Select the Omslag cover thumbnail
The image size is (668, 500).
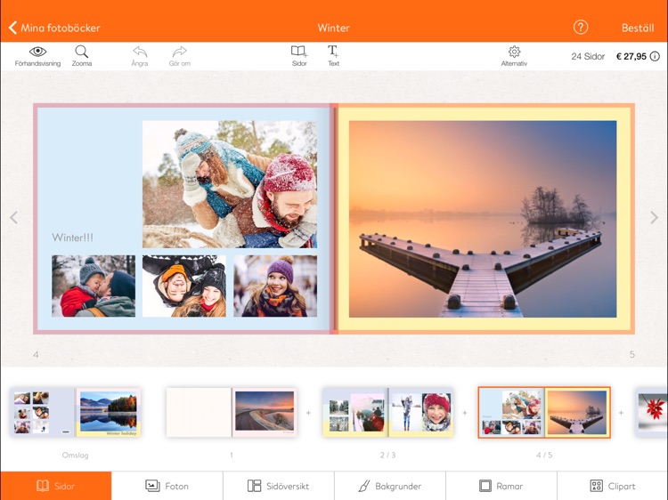coord(77,413)
